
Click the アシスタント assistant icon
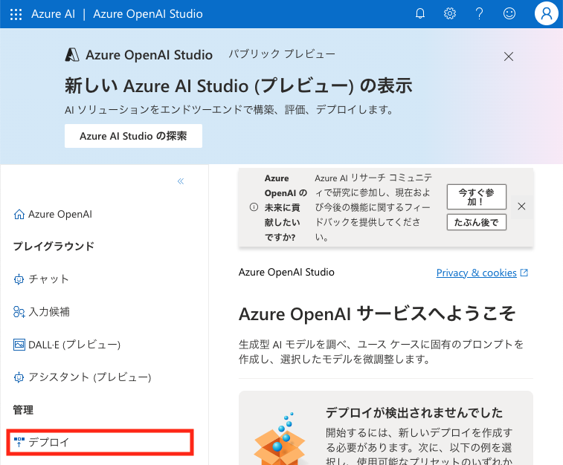pyautogui.click(x=19, y=377)
